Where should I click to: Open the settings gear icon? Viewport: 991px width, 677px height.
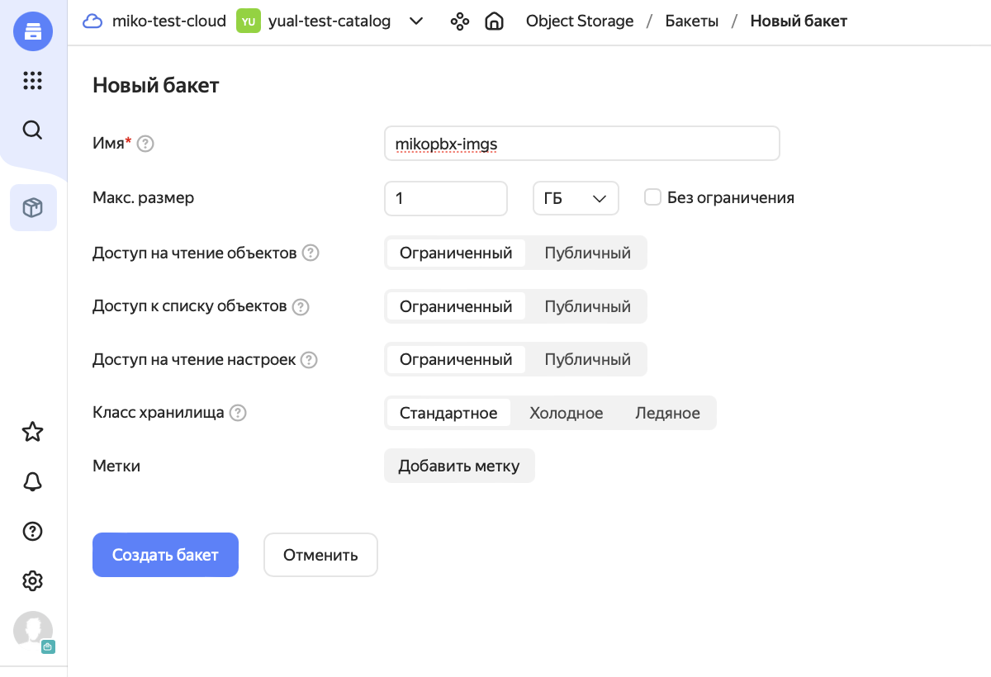click(x=33, y=581)
